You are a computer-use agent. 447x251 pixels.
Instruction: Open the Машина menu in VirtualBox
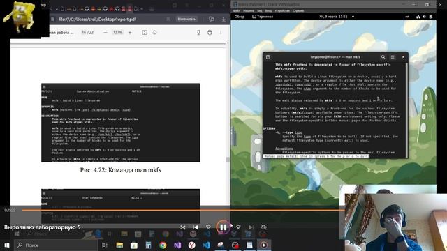[249, 11]
